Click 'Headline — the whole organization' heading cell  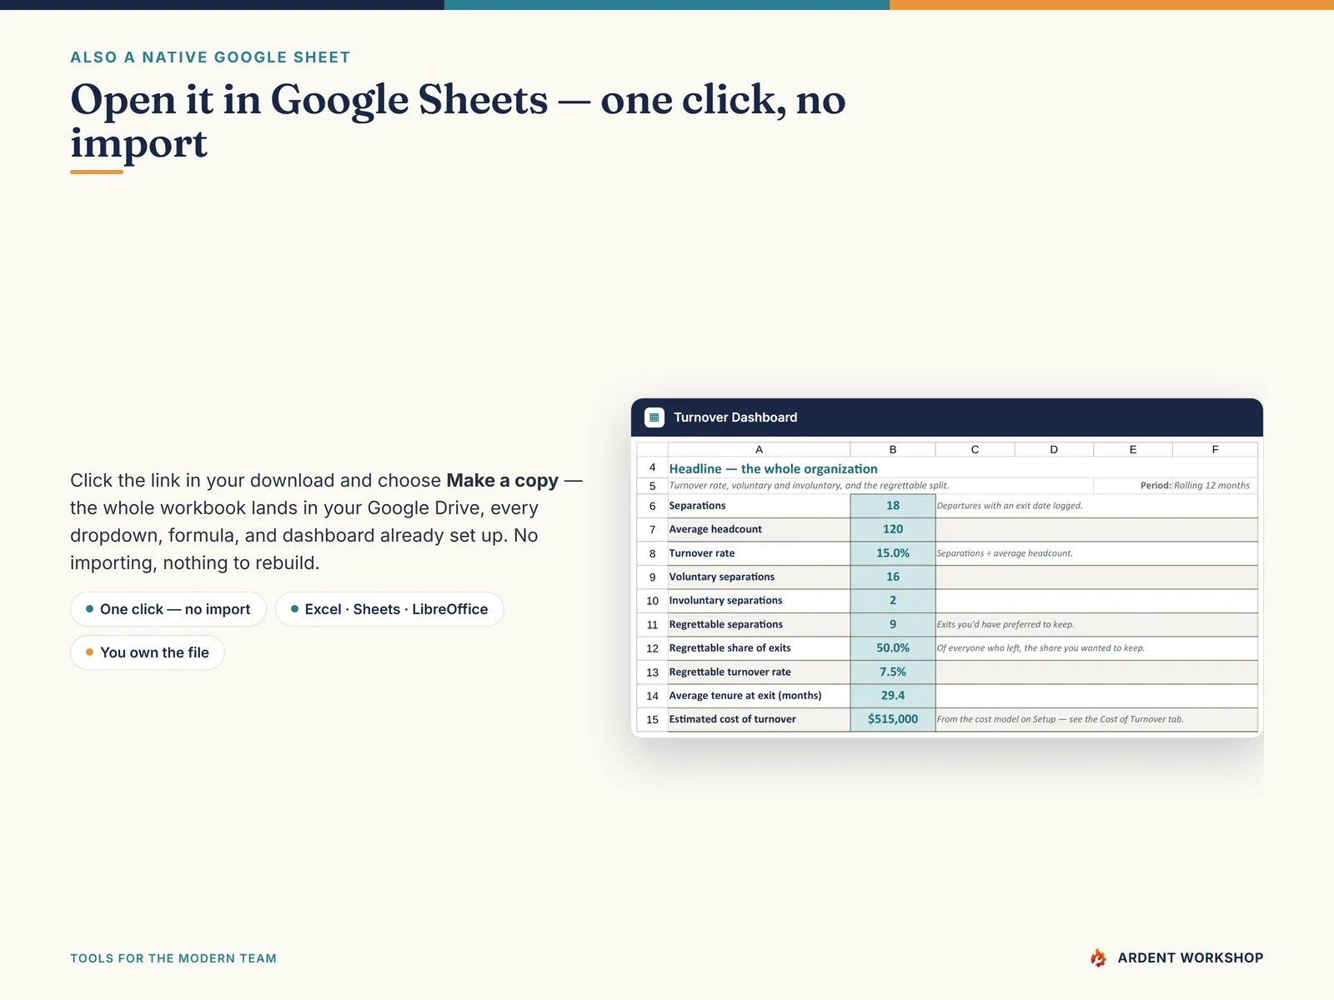pyautogui.click(x=773, y=468)
